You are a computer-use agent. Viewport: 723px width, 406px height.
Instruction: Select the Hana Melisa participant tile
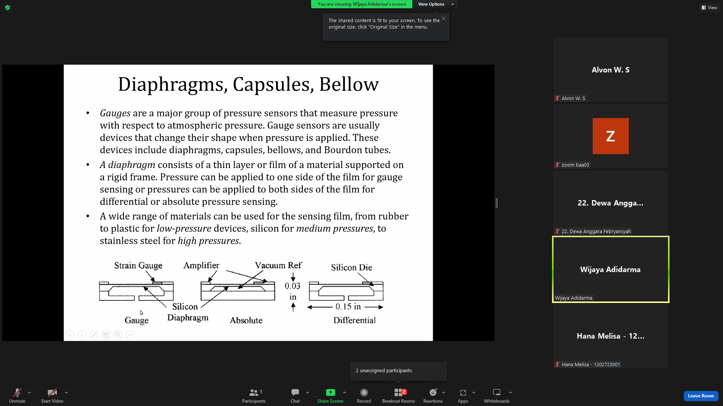tap(610, 336)
